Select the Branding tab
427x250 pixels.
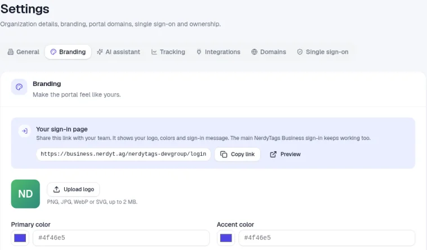(68, 52)
